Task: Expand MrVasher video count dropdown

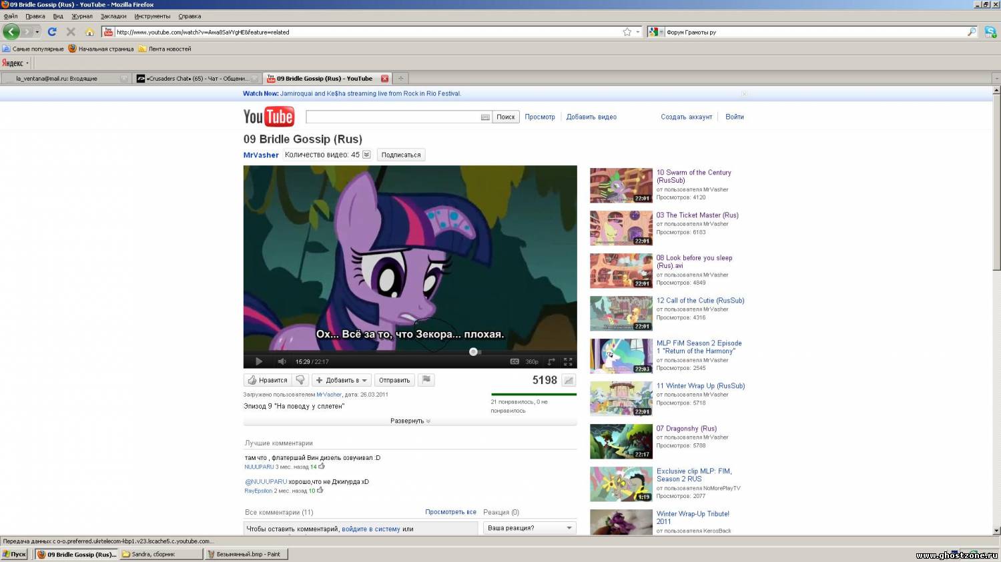Action: (366, 155)
